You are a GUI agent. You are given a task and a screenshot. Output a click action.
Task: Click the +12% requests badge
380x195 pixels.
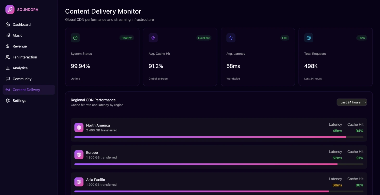coord(362,38)
